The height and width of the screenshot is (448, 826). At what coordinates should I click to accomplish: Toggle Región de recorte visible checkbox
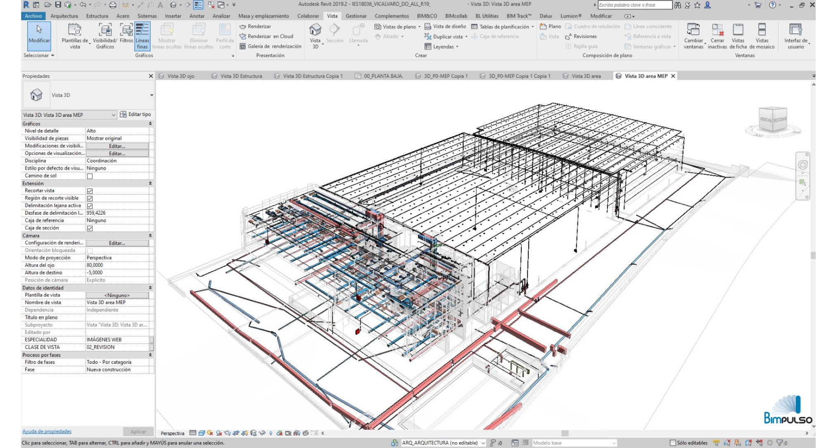(90, 198)
